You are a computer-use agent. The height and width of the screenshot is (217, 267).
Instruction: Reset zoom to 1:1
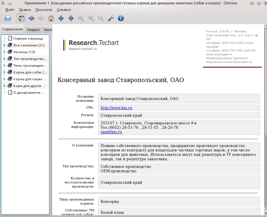[91, 18]
